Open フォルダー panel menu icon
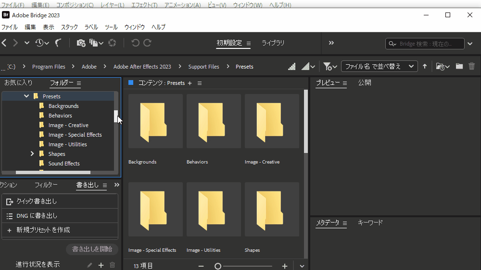The width and height of the screenshot is (481, 270). point(79,83)
